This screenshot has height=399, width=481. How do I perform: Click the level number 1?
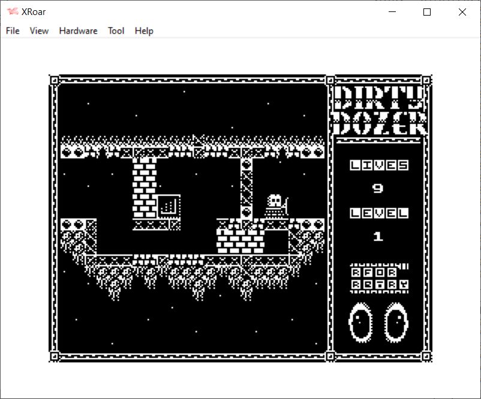coord(378,236)
